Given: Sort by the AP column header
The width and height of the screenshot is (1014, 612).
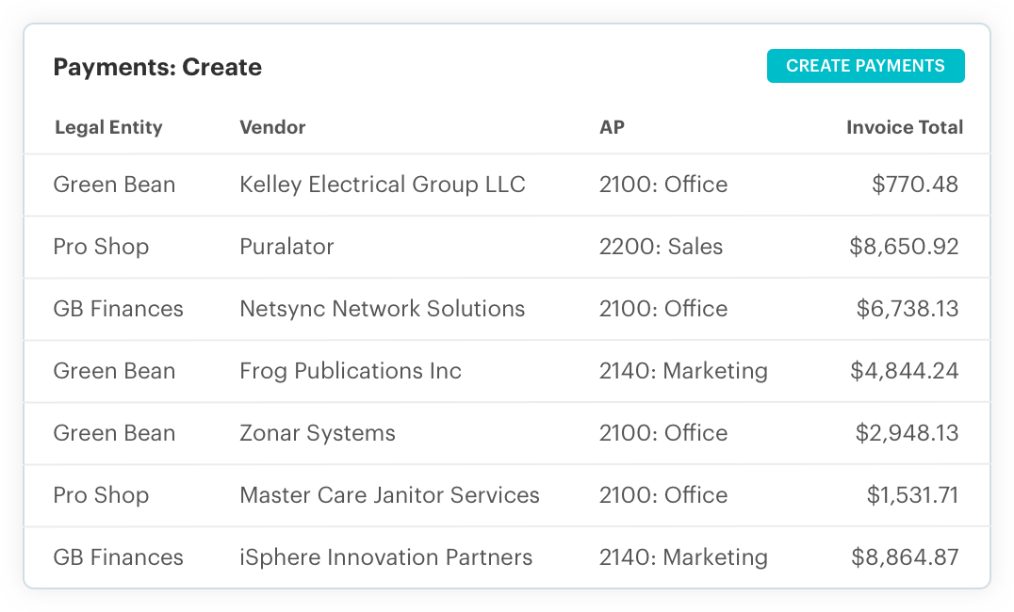Looking at the screenshot, I should pos(612,127).
